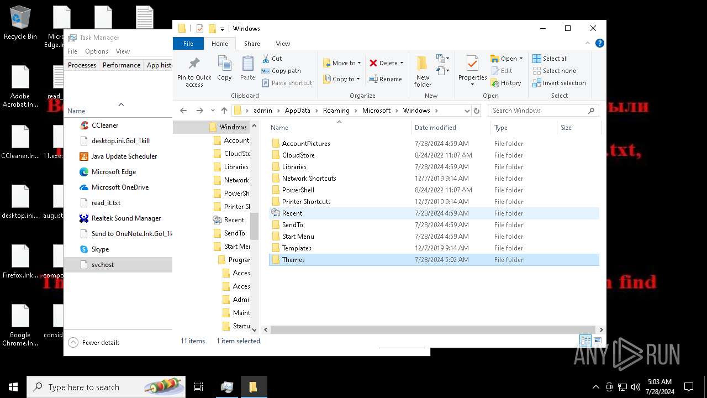The width and height of the screenshot is (707, 398).
Task: Click Select none
Action: (554, 71)
